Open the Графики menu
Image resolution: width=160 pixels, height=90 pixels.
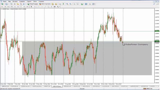point(22,1)
